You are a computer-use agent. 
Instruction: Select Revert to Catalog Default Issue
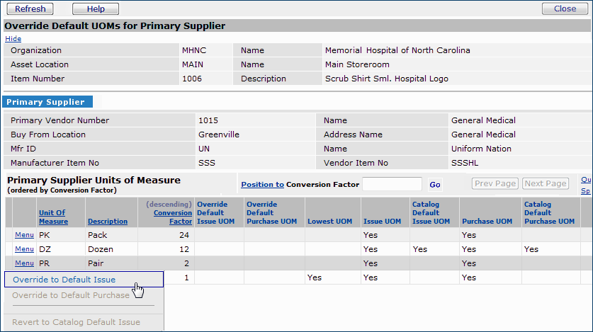[77, 322]
